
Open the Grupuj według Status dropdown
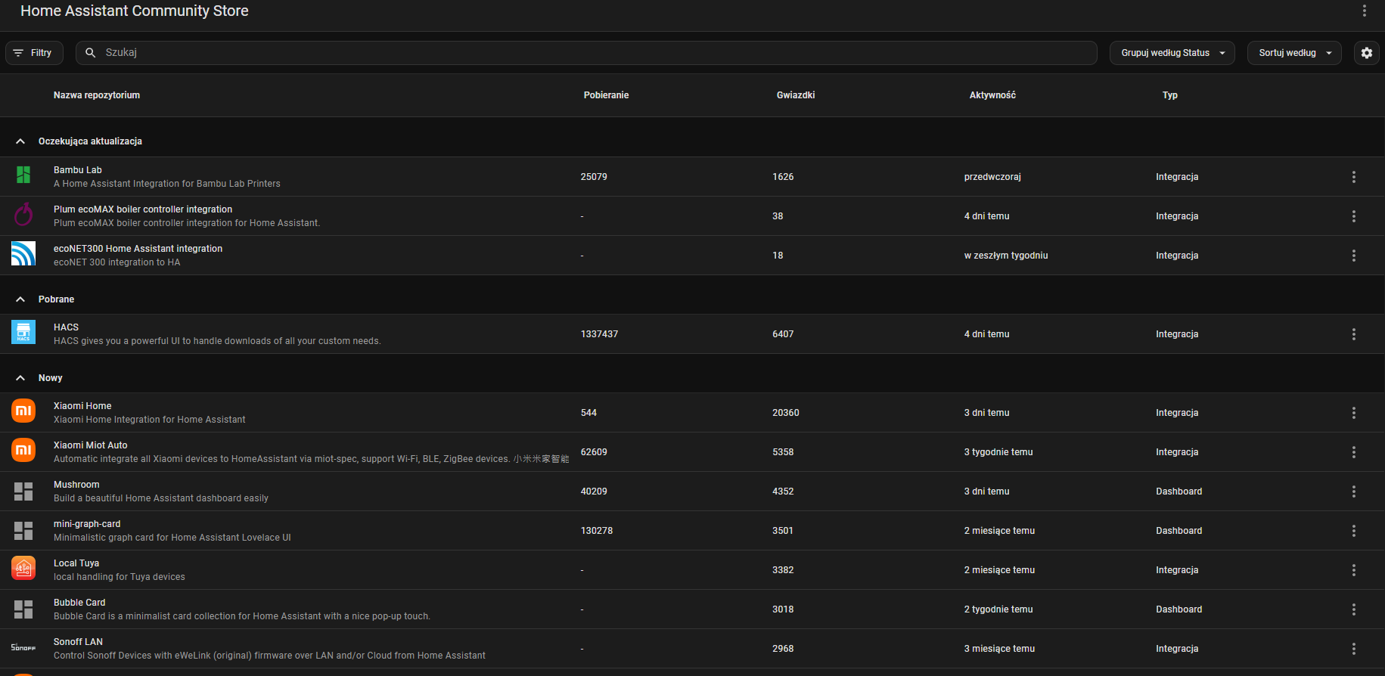1172,53
